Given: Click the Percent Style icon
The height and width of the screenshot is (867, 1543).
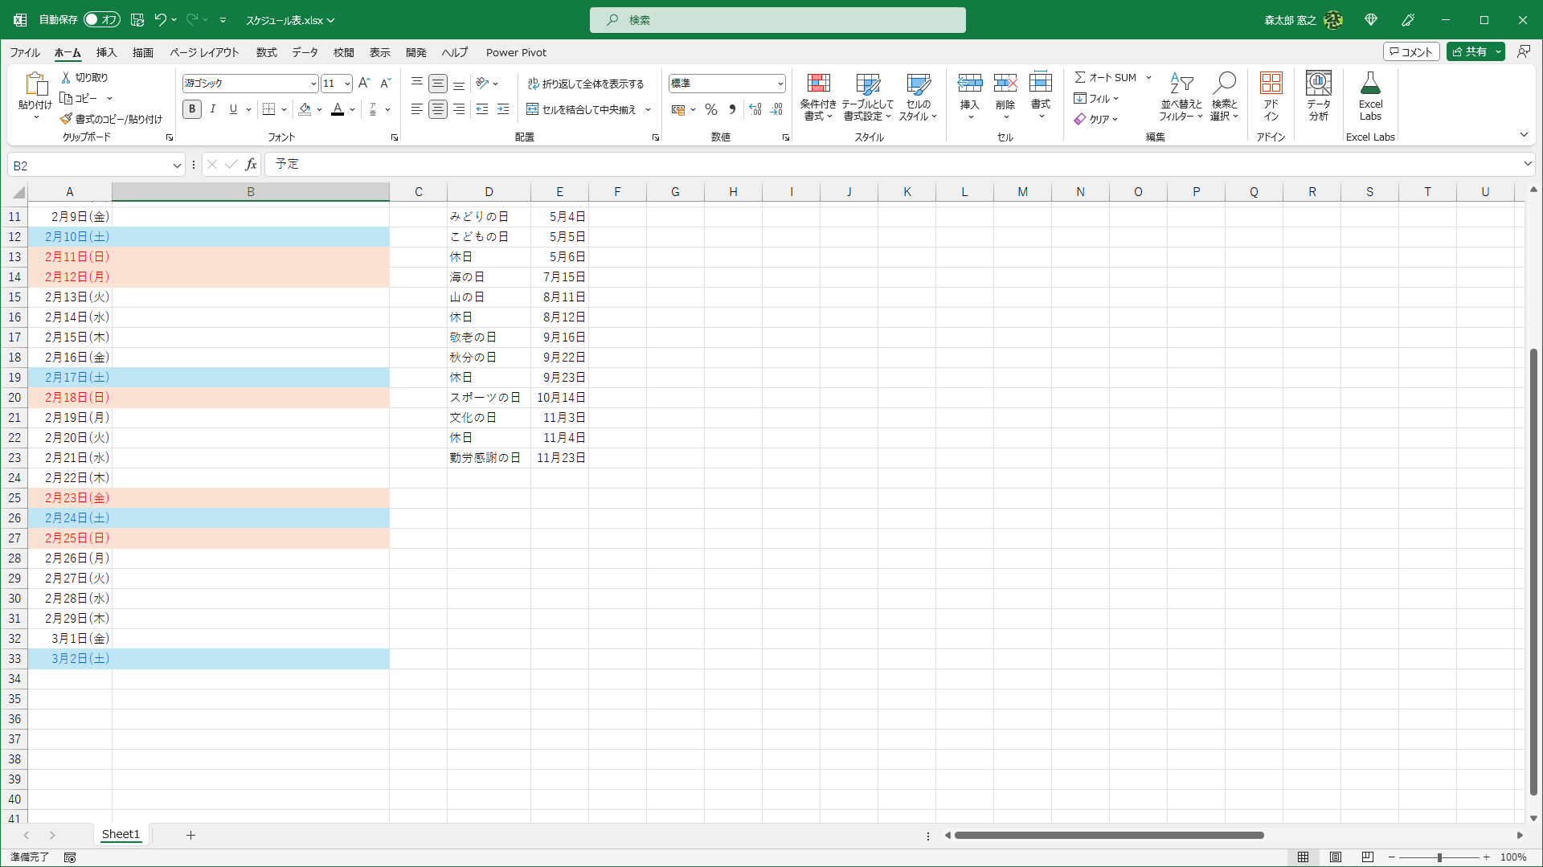Looking at the screenshot, I should click(x=711, y=109).
